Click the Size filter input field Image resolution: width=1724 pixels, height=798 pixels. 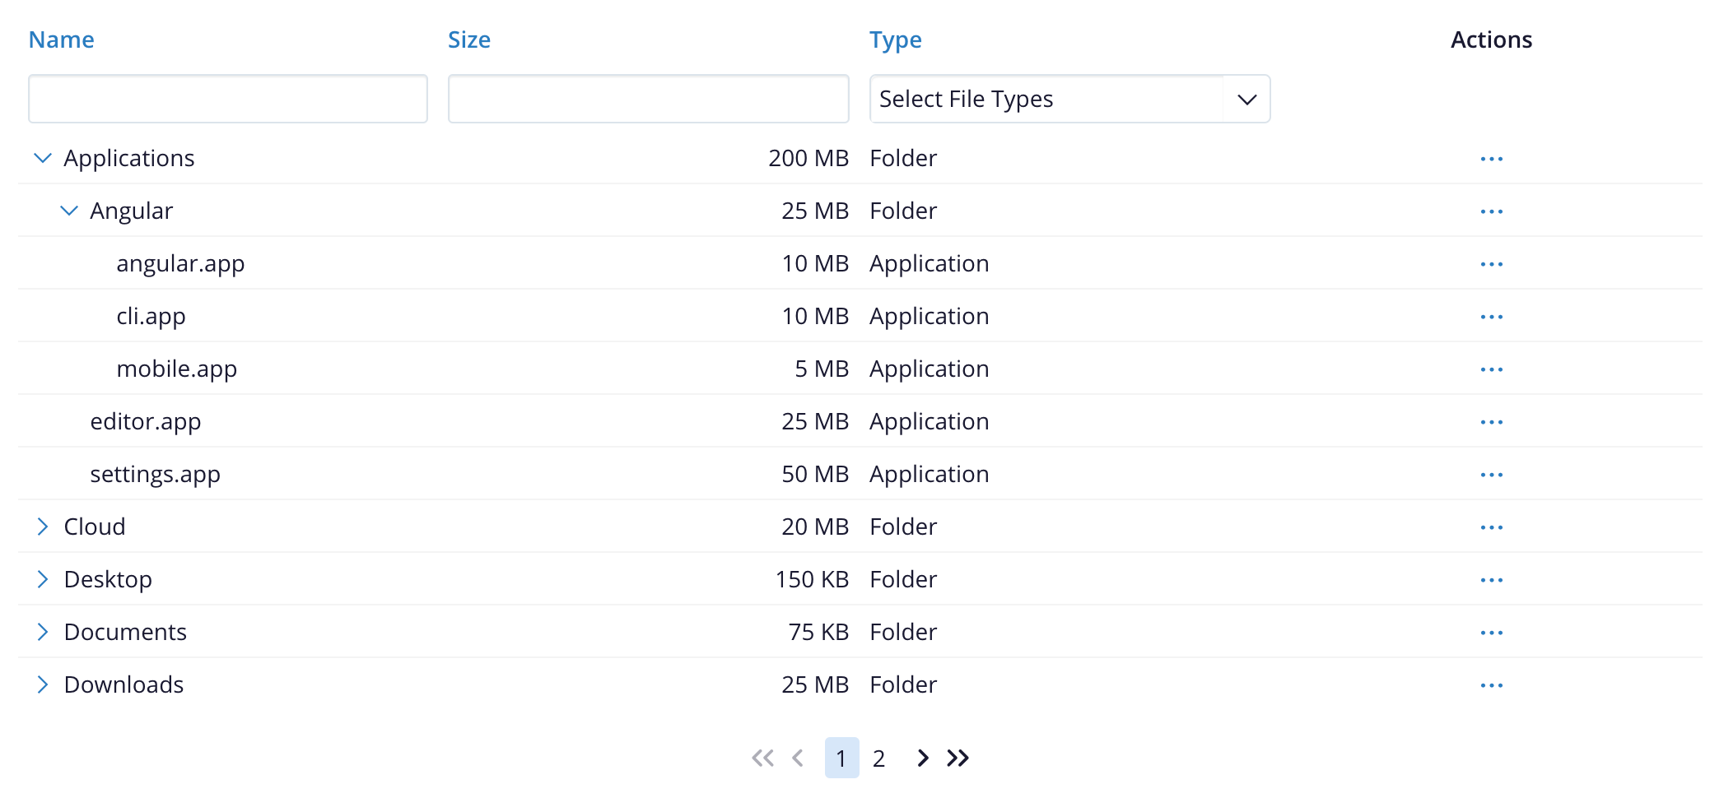[648, 99]
